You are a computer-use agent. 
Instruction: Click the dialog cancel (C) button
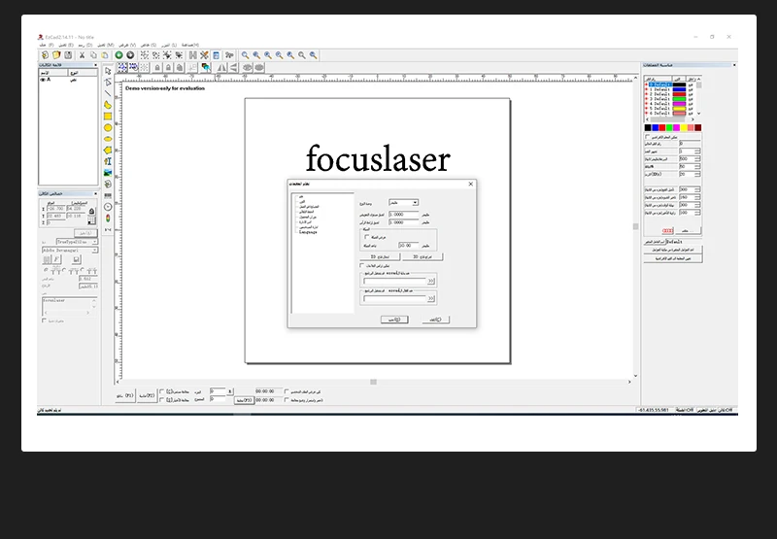(x=435, y=320)
